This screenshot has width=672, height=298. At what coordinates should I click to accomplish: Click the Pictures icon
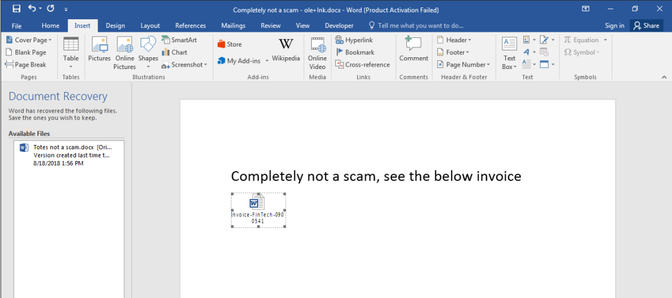(100, 49)
